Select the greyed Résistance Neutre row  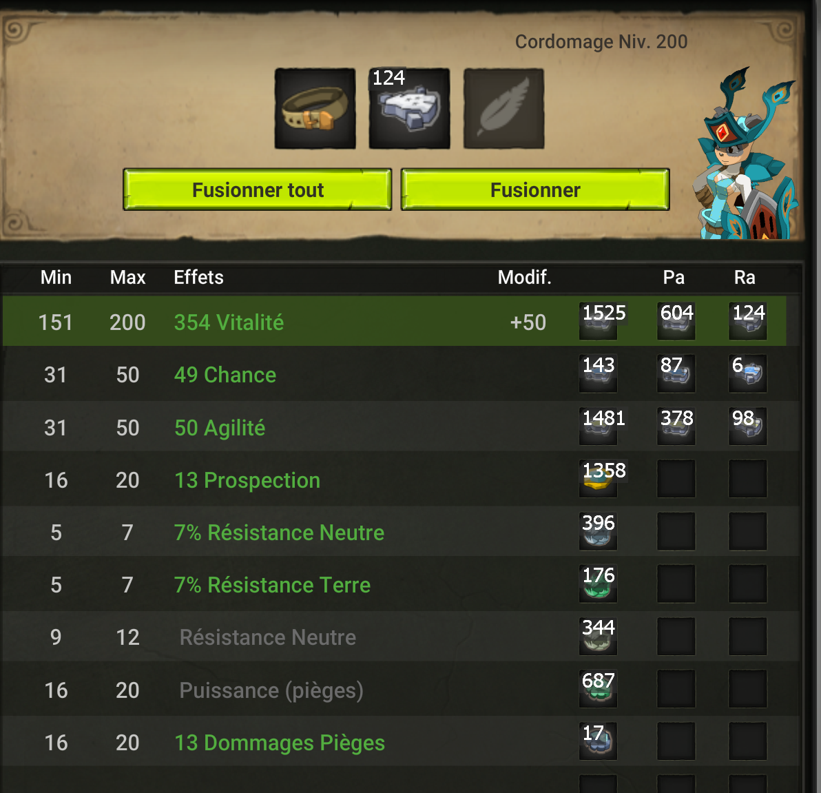pyautogui.click(x=401, y=637)
